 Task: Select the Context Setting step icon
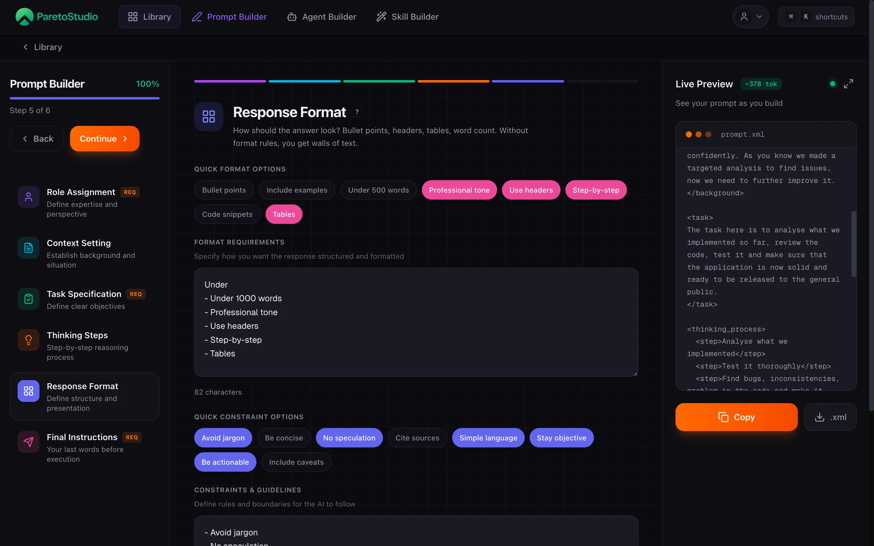point(29,248)
